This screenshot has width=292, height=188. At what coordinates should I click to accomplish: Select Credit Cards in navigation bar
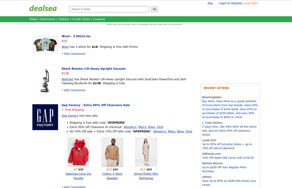(81, 19)
